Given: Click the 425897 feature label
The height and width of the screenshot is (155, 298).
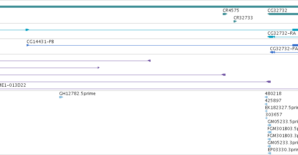Looking at the screenshot, I should pyautogui.click(x=273, y=101).
